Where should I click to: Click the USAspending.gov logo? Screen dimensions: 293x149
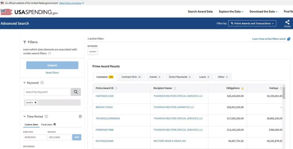click(x=29, y=12)
